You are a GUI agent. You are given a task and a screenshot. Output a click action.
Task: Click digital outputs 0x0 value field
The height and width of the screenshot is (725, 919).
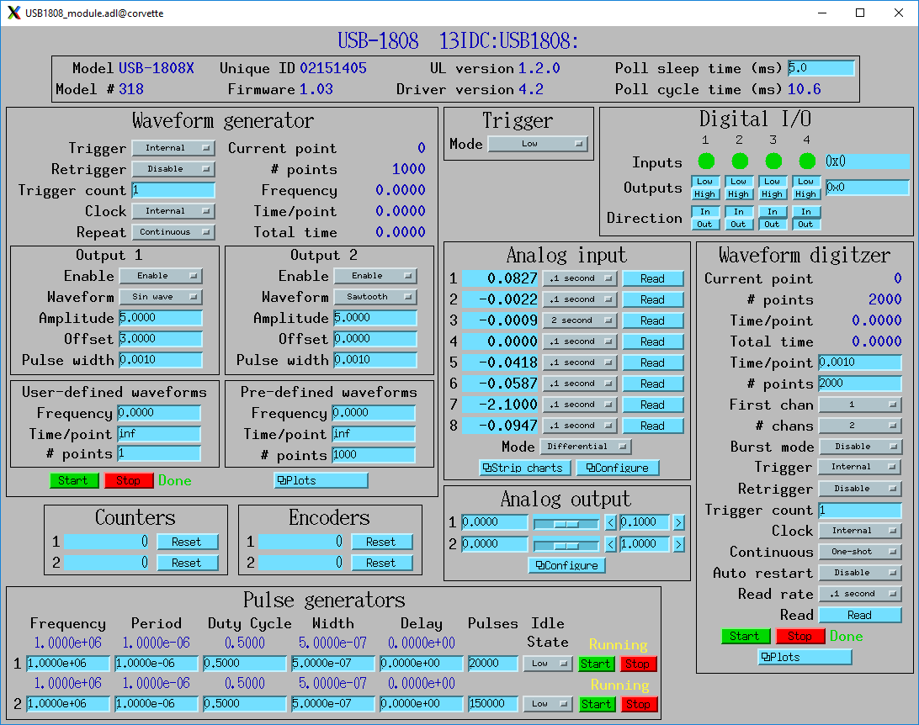pyautogui.click(x=867, y=188)
